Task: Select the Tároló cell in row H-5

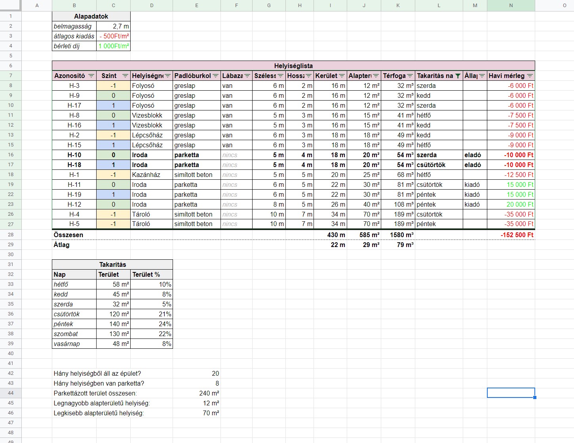Action: tap(152, 224)
